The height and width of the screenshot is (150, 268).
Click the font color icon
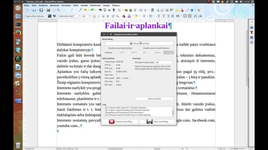[x=129, y=16]
